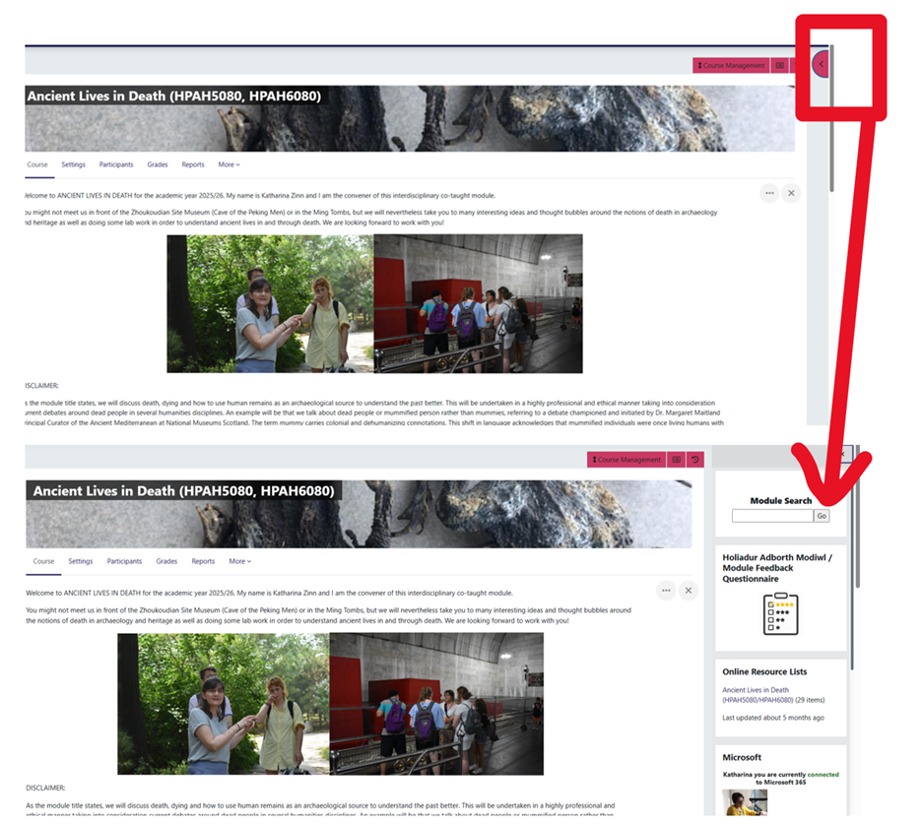Image resolution: width=922 pixels, height=824 pixels.
Task: Click the top layout icon beside Course Management
Action: click(x=780, y=65)
